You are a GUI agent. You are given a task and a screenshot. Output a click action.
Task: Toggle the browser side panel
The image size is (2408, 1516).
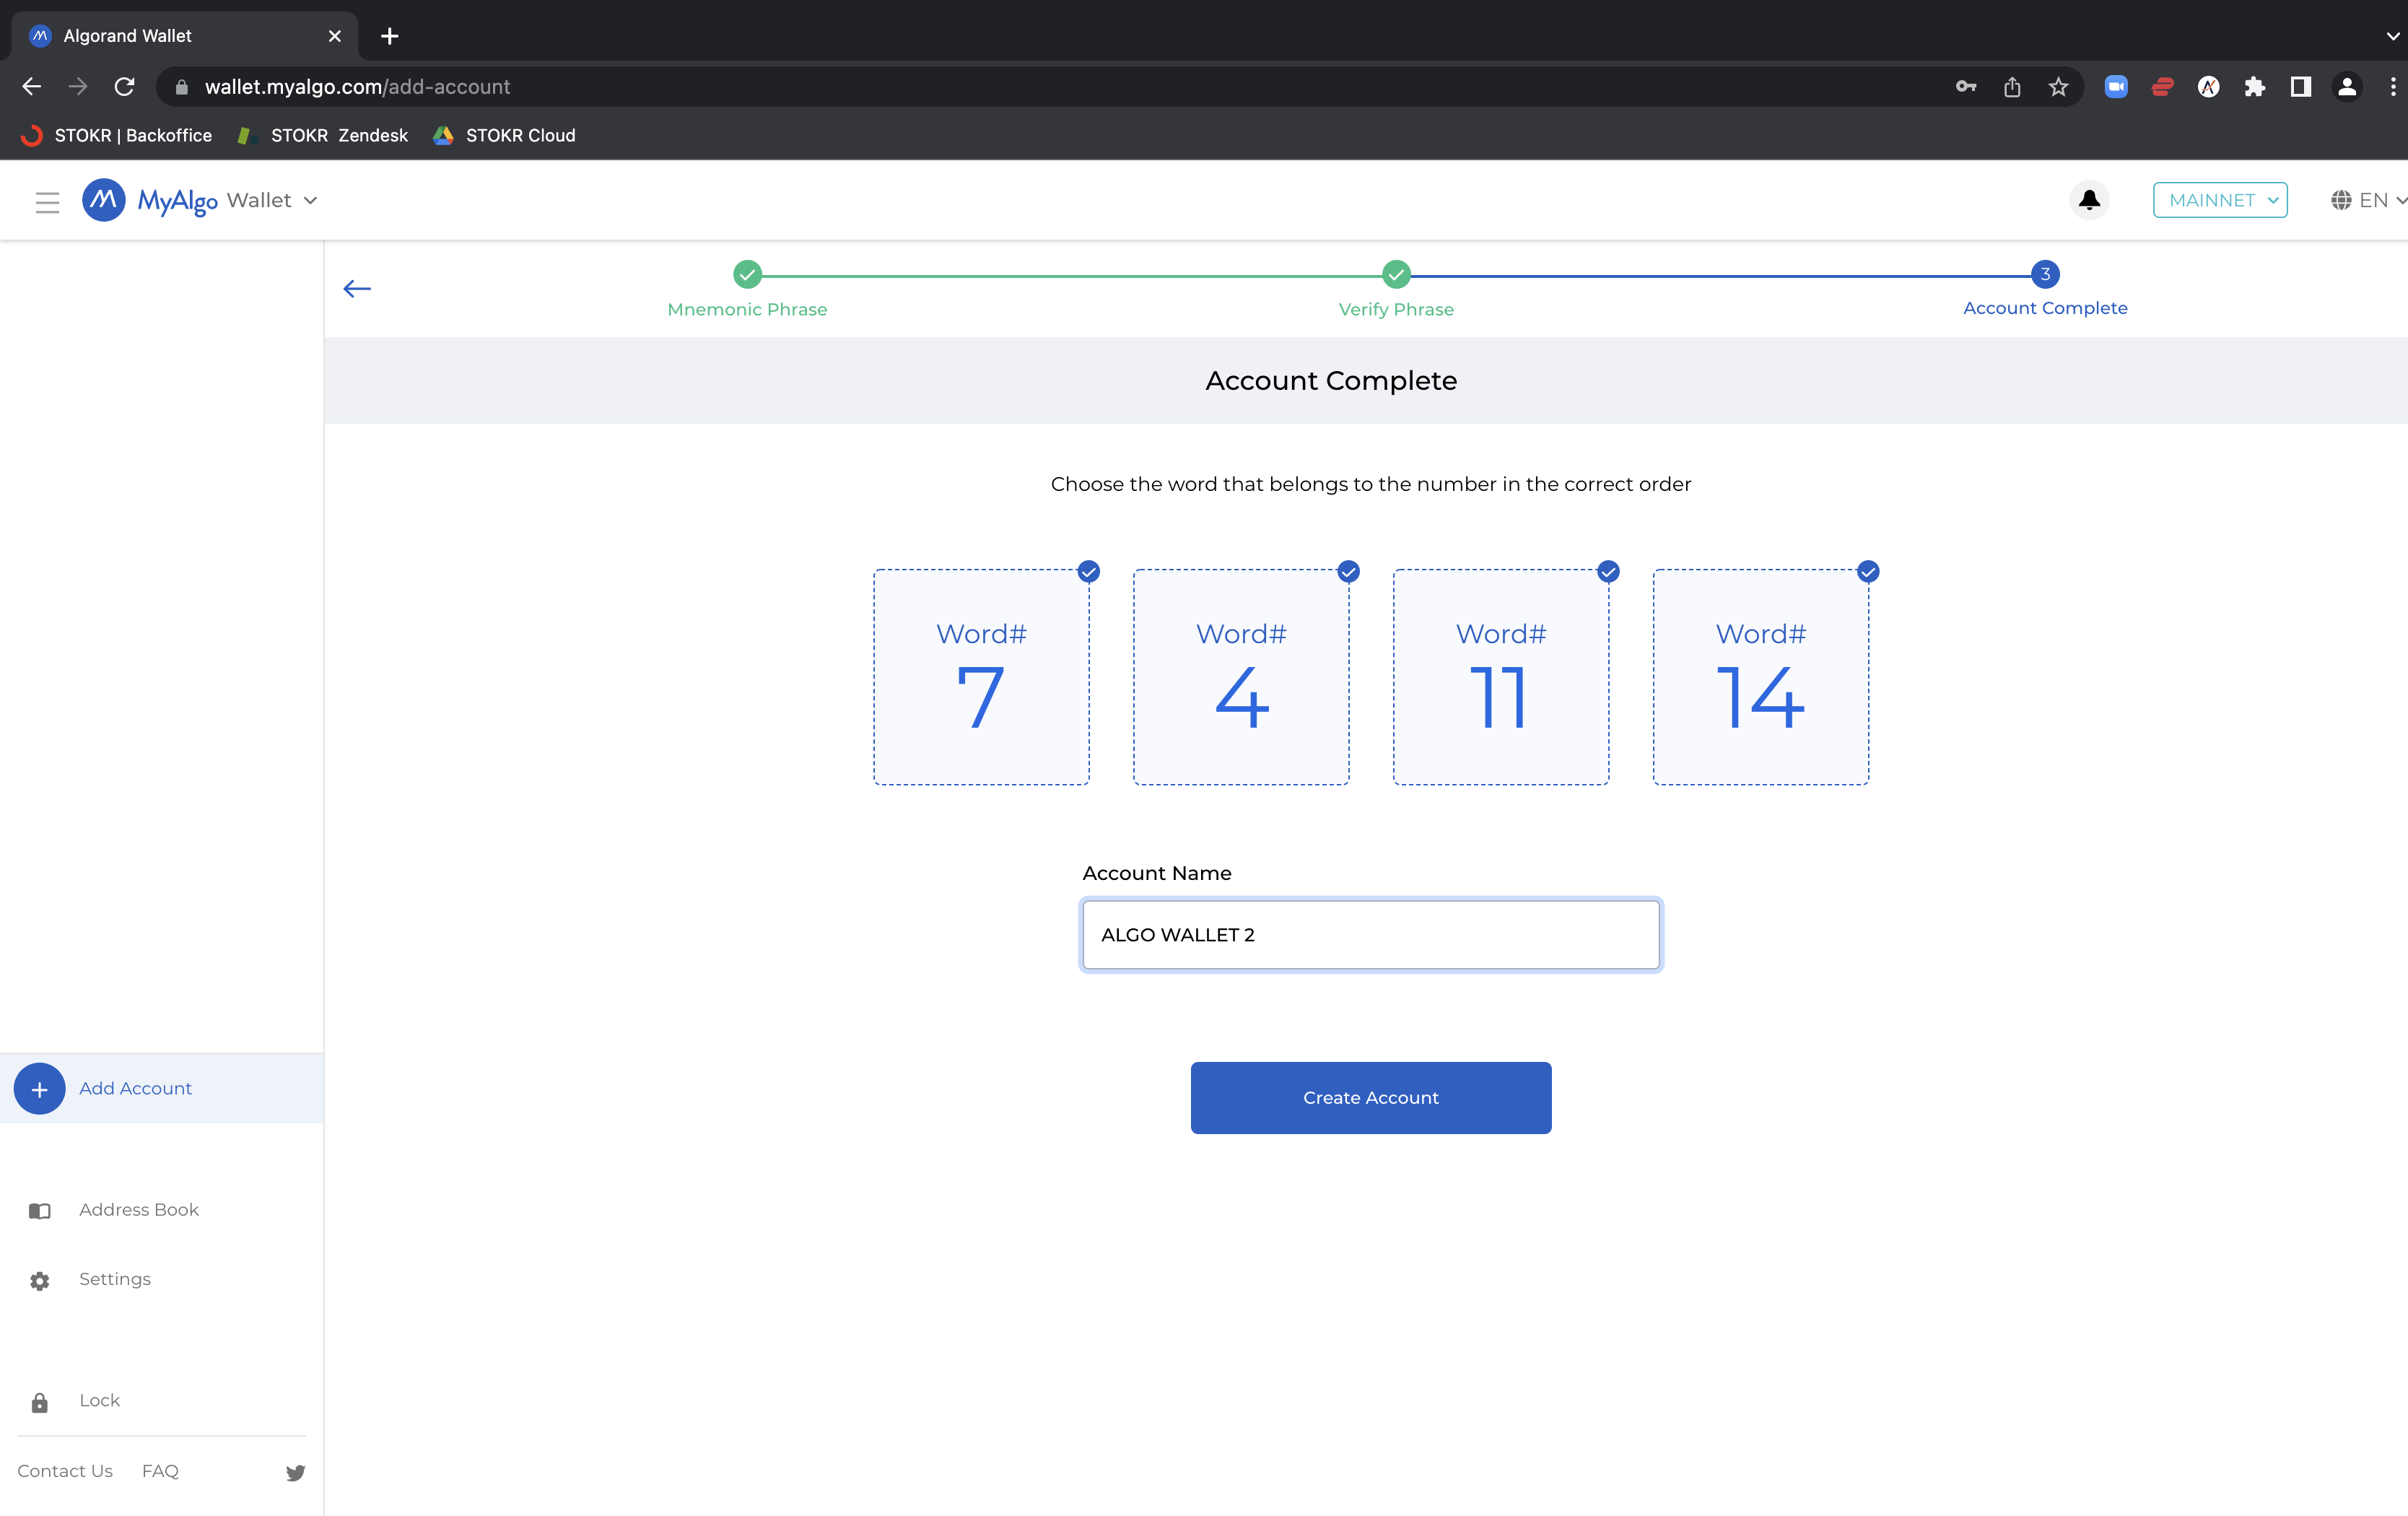tap(2300, 87)
